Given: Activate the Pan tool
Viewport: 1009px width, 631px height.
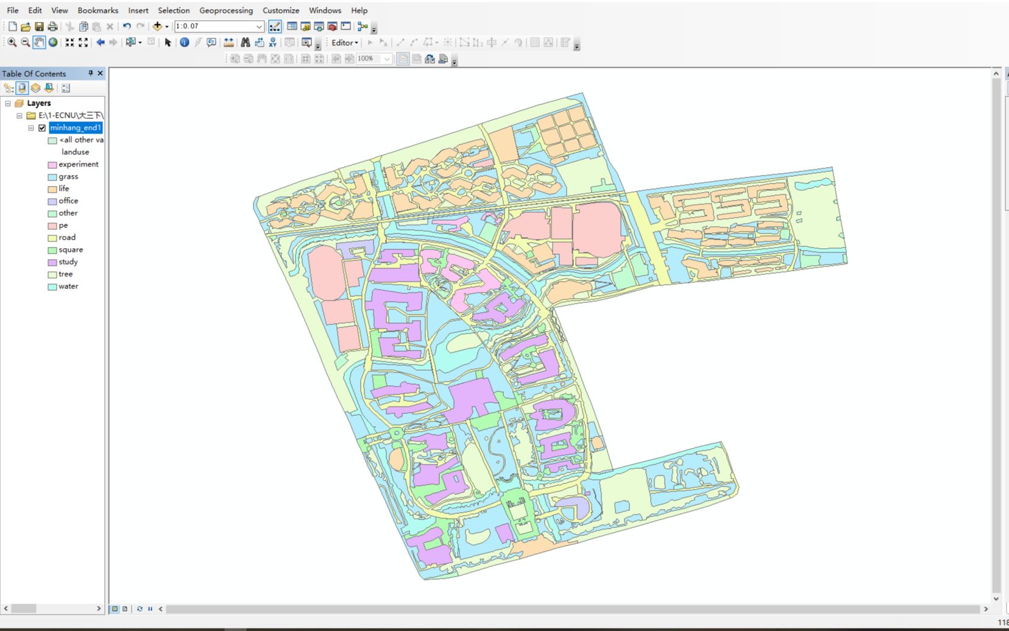Looking at the screenshot, I should [40, 42].
